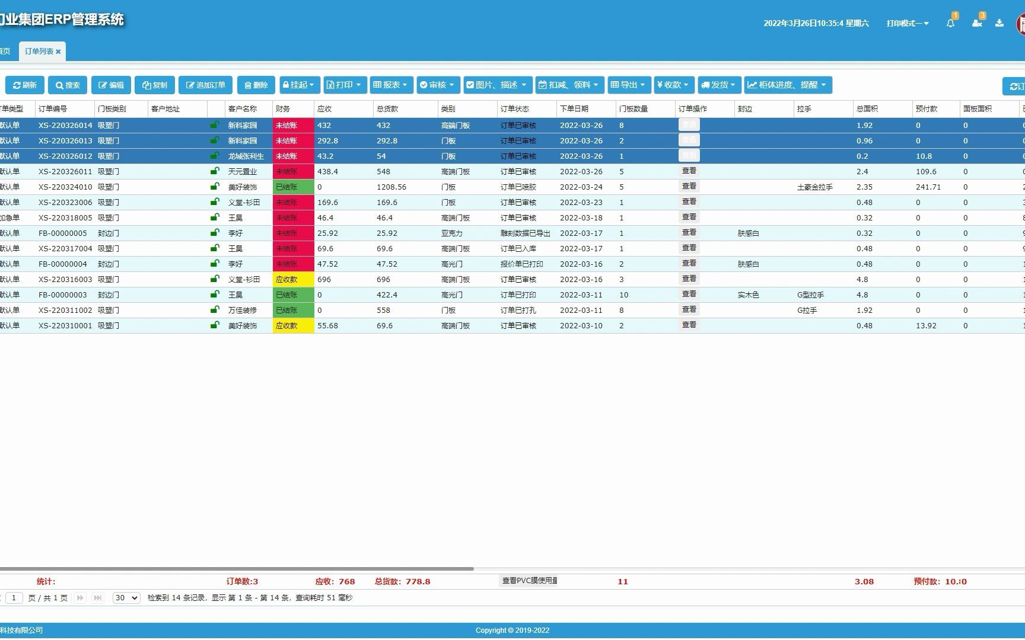Sort by 总货款 column header
The width and height of the screenshot is (1025, 640).
pos(406,109)
